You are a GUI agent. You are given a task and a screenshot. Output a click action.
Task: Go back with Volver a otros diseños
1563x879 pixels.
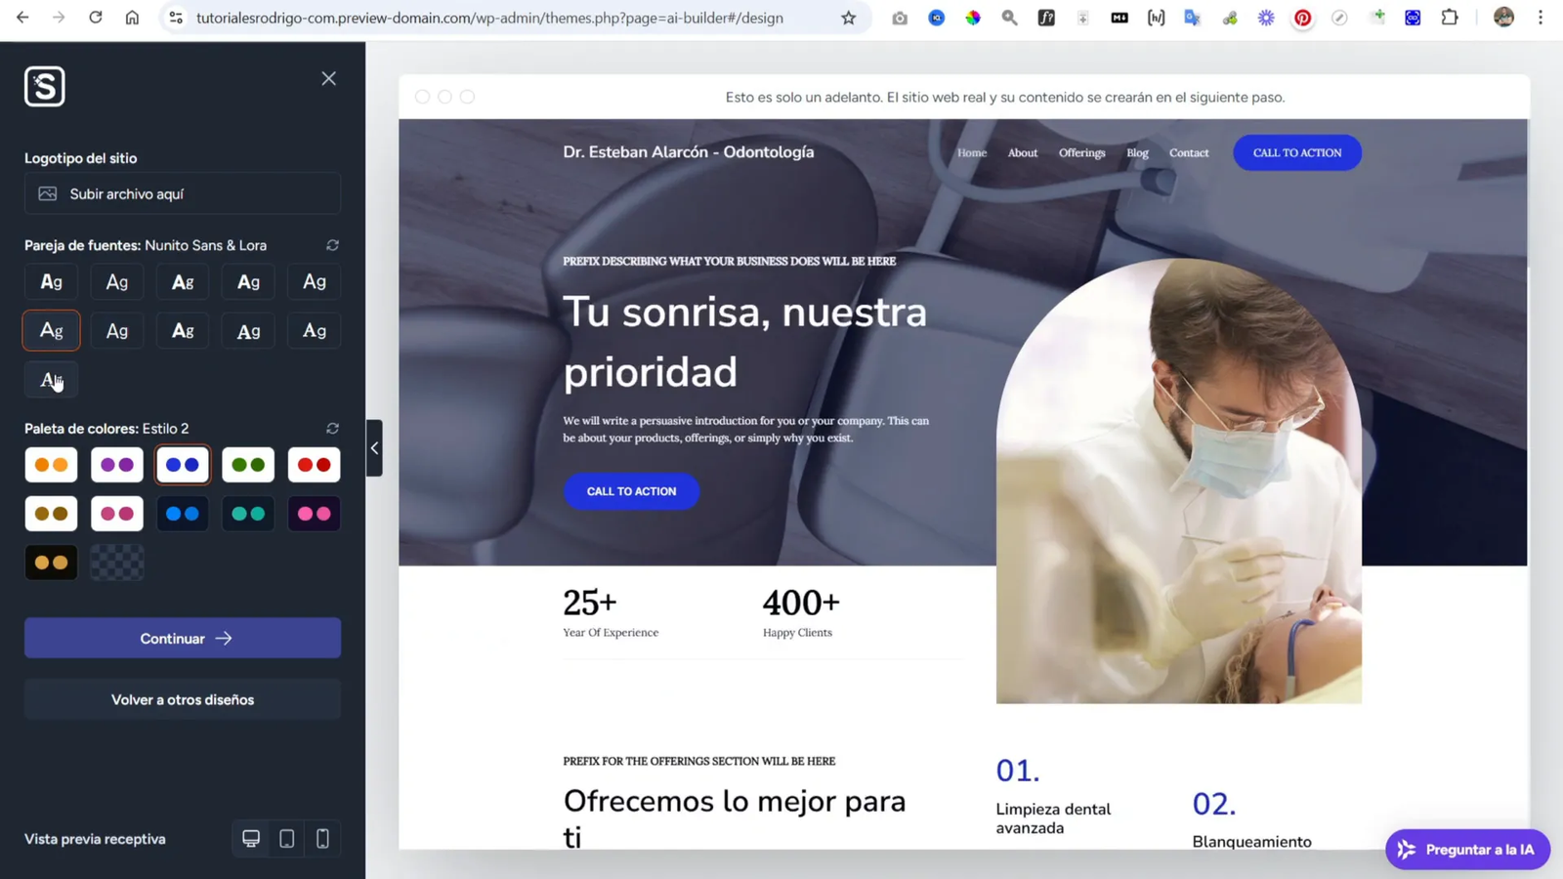[x=182, y=699]
